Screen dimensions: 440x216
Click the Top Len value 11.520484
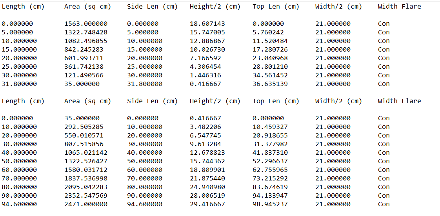pos(270,41)
